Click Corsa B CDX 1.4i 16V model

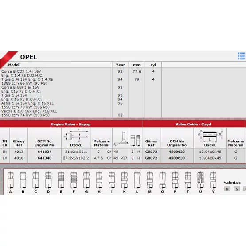(x=21, y=71)
